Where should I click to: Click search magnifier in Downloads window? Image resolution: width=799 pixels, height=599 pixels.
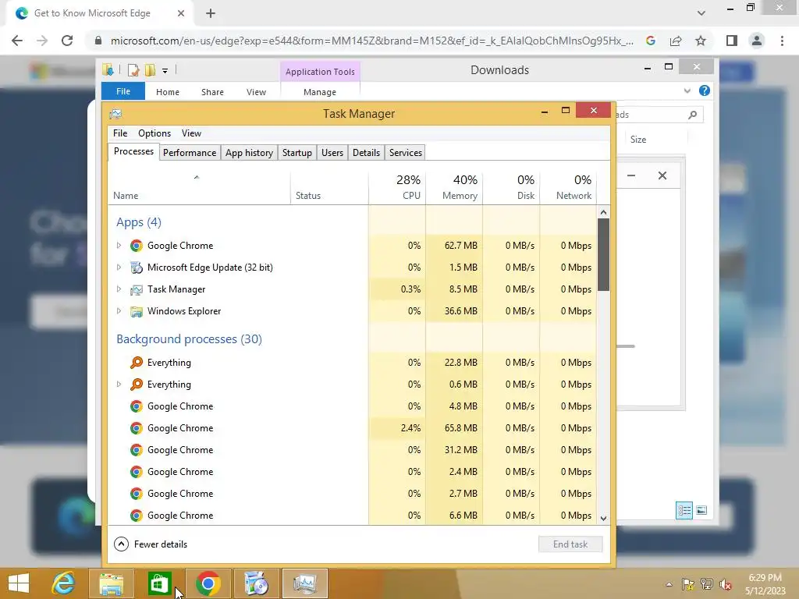693,115
